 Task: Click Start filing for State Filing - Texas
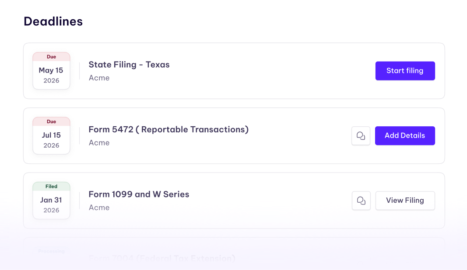pos(405,71)
